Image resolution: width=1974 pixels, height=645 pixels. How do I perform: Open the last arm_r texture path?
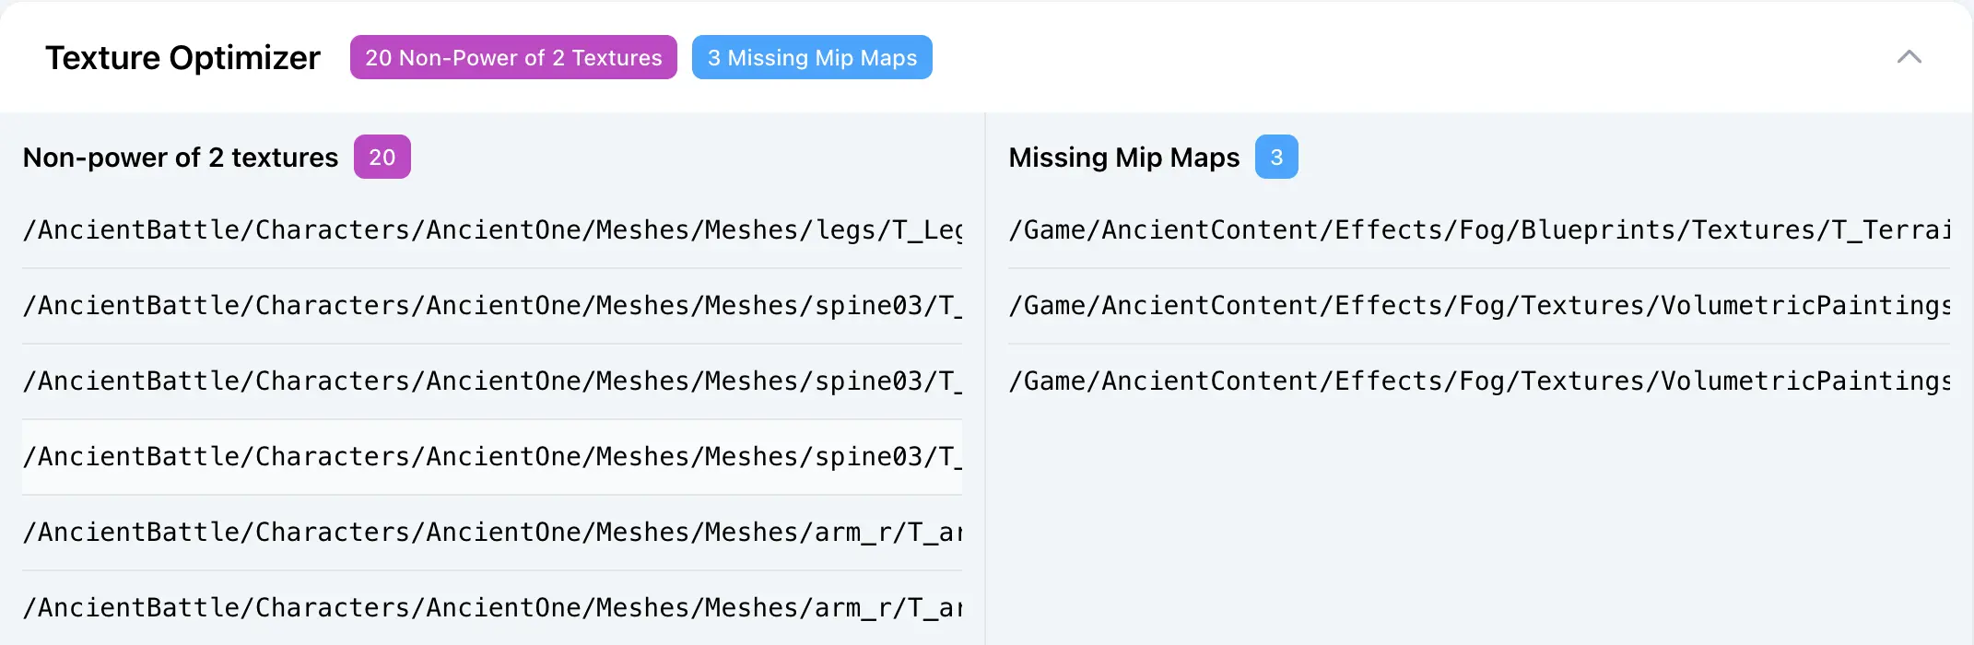[492, 607]
